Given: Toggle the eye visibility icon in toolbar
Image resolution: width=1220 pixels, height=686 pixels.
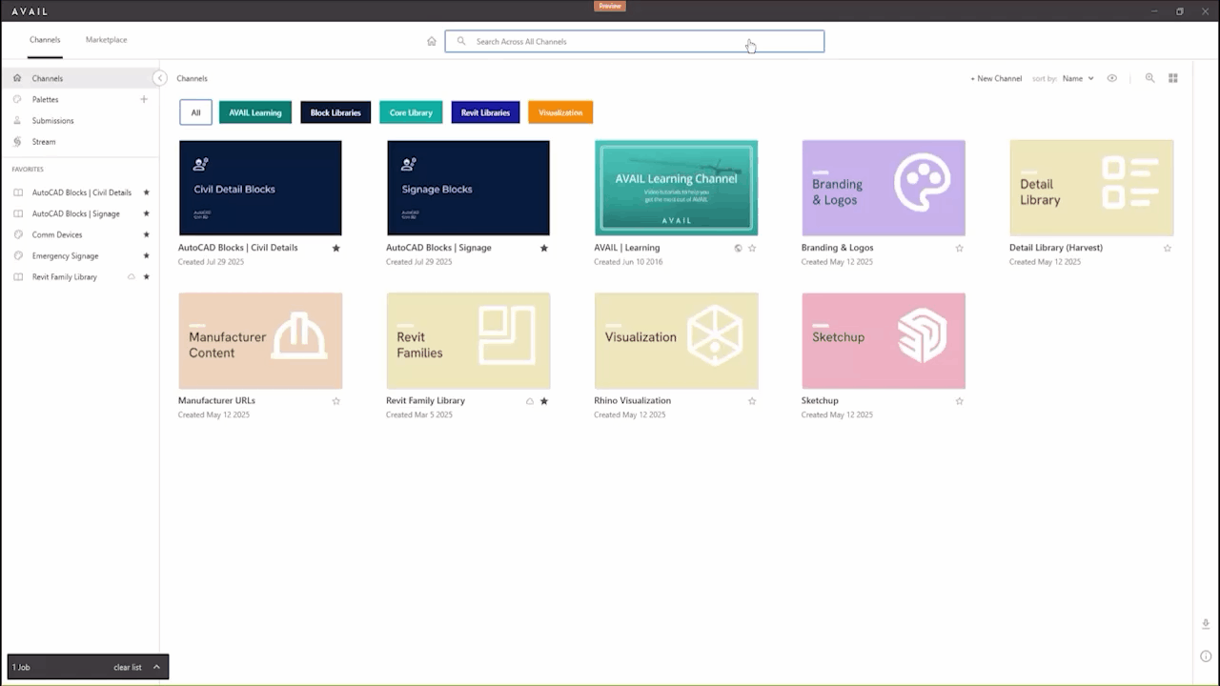Looking at the screenshot, I should pyautogui.click(x=1111, y=78).
